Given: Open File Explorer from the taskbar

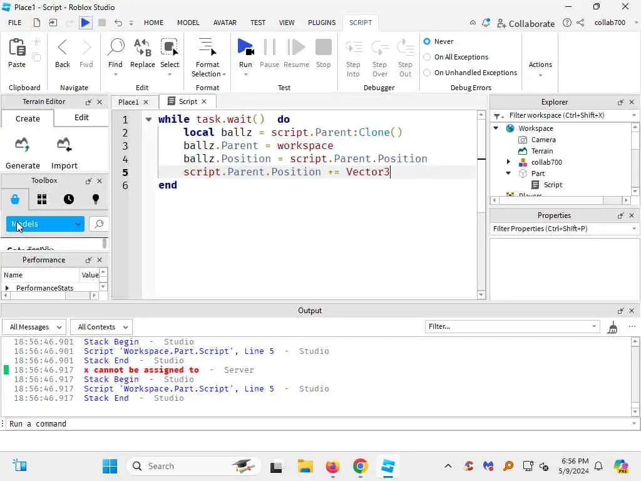Looking at the screenshot, I should tap(305, 466).
